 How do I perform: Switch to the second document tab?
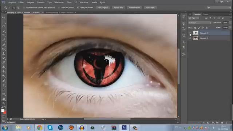coord(60,12)
